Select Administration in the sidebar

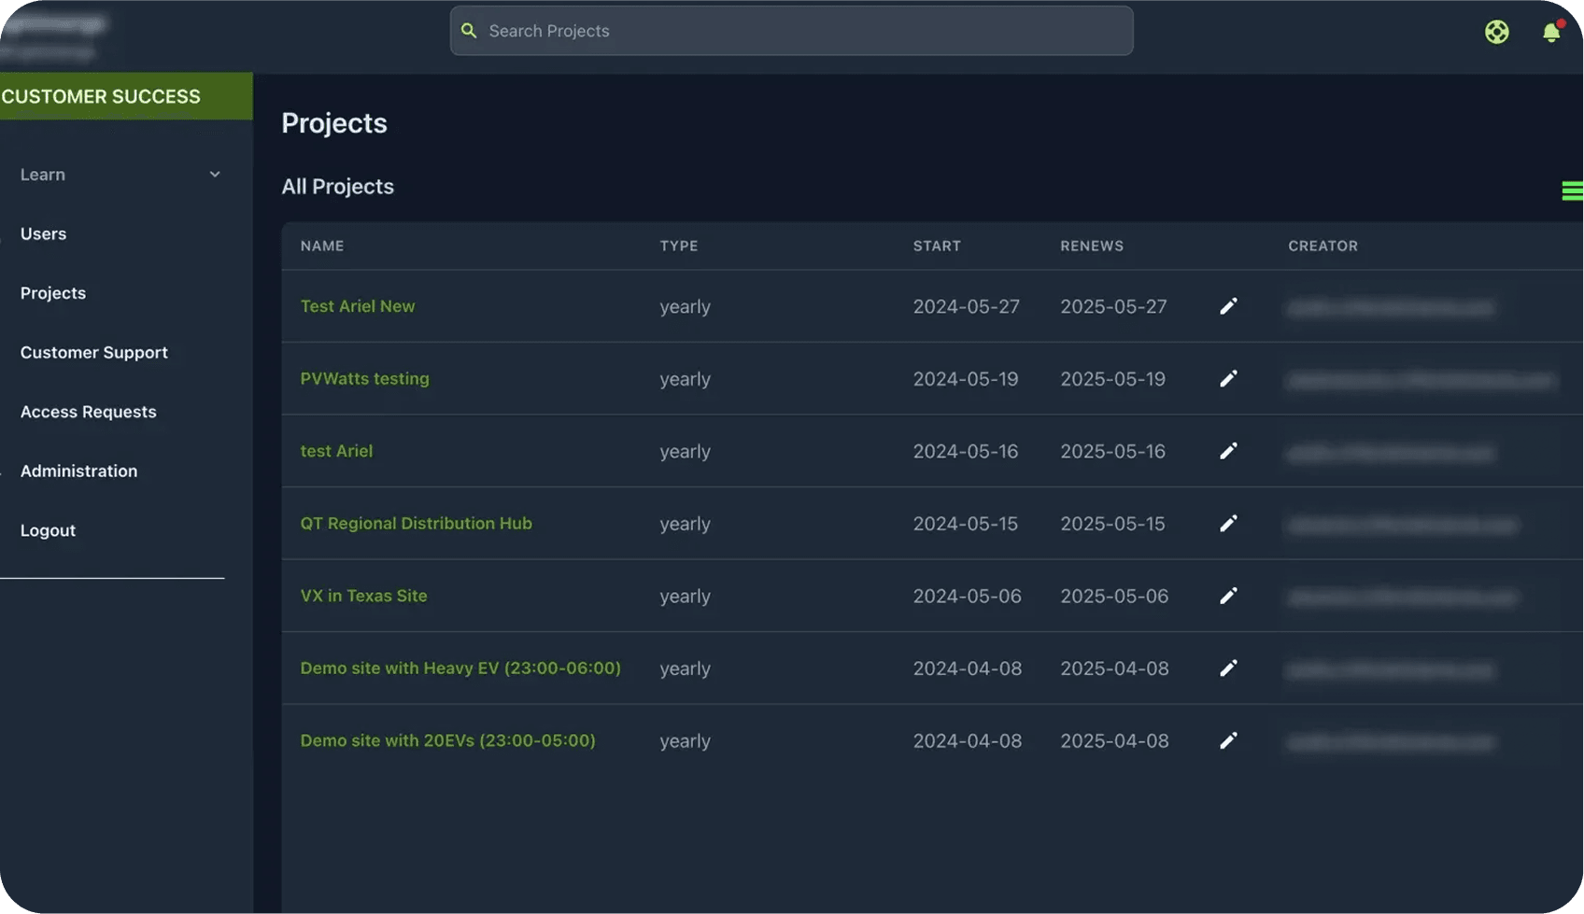78,471
